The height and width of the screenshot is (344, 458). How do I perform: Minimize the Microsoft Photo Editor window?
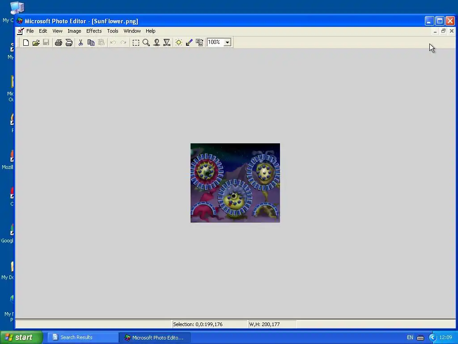click(x=429, y=21)
